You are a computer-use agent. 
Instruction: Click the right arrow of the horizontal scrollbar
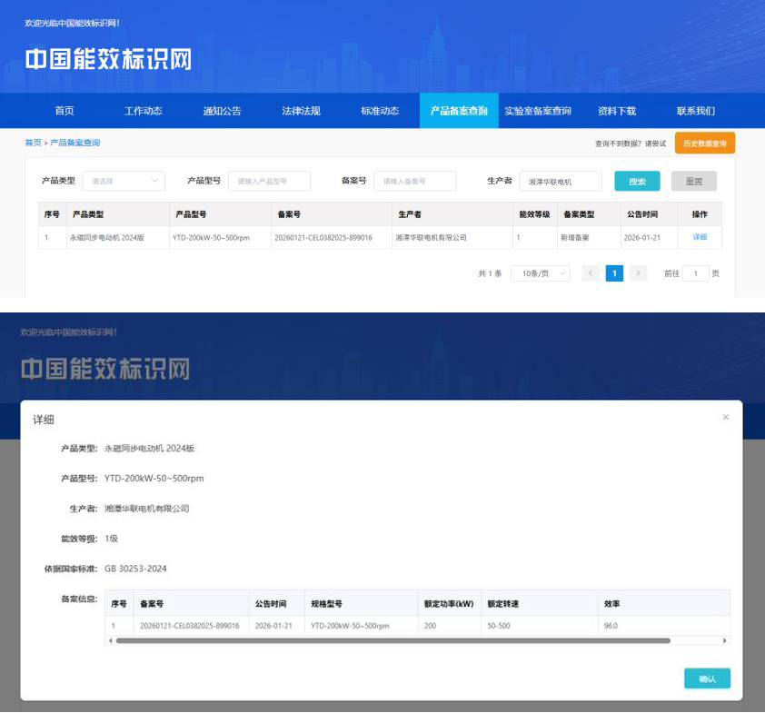point(725,641)
